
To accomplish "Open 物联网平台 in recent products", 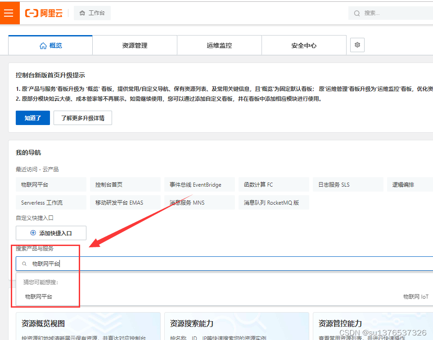I will point(51,185).
